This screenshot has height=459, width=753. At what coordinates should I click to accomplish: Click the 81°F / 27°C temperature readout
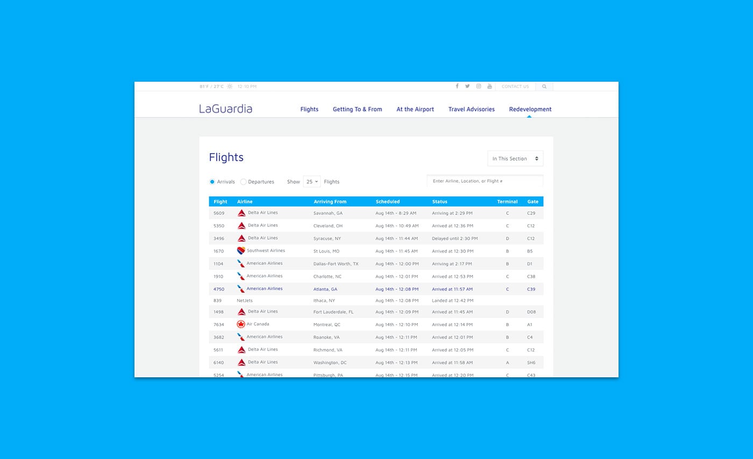point(211,87)
